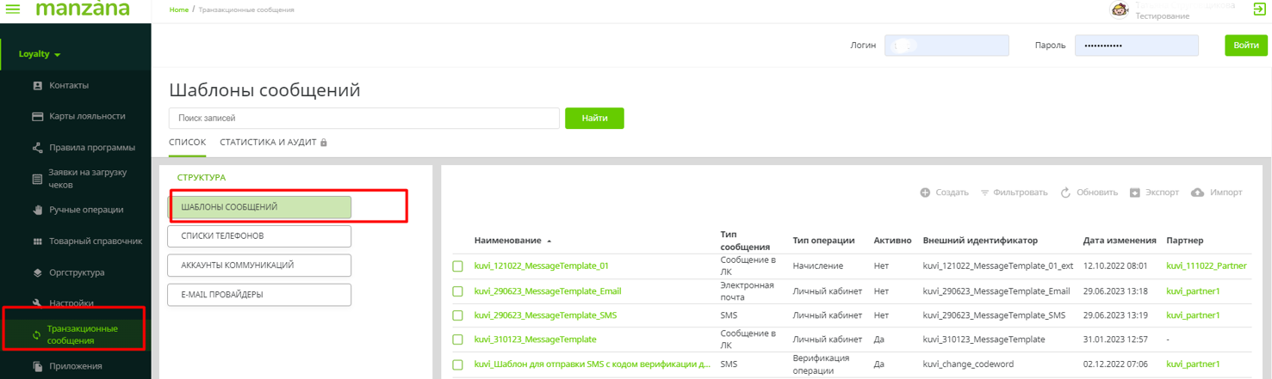Viewport: 1272px width, 379px height.
Task: Select Списки телефонов in structure
Action: 259,235
